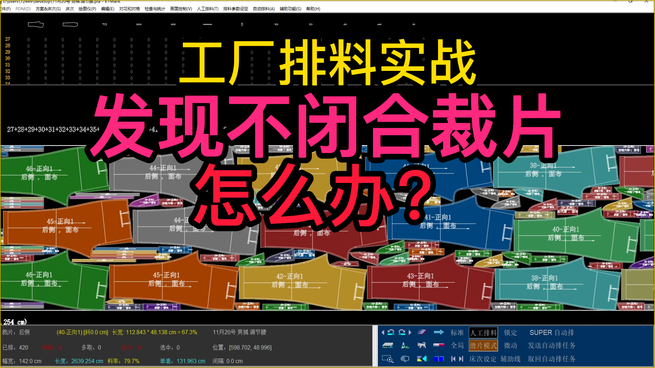Select second trouser piece thumbnail in top row
This screenshot has width=655, height=368.
(70, 24)
